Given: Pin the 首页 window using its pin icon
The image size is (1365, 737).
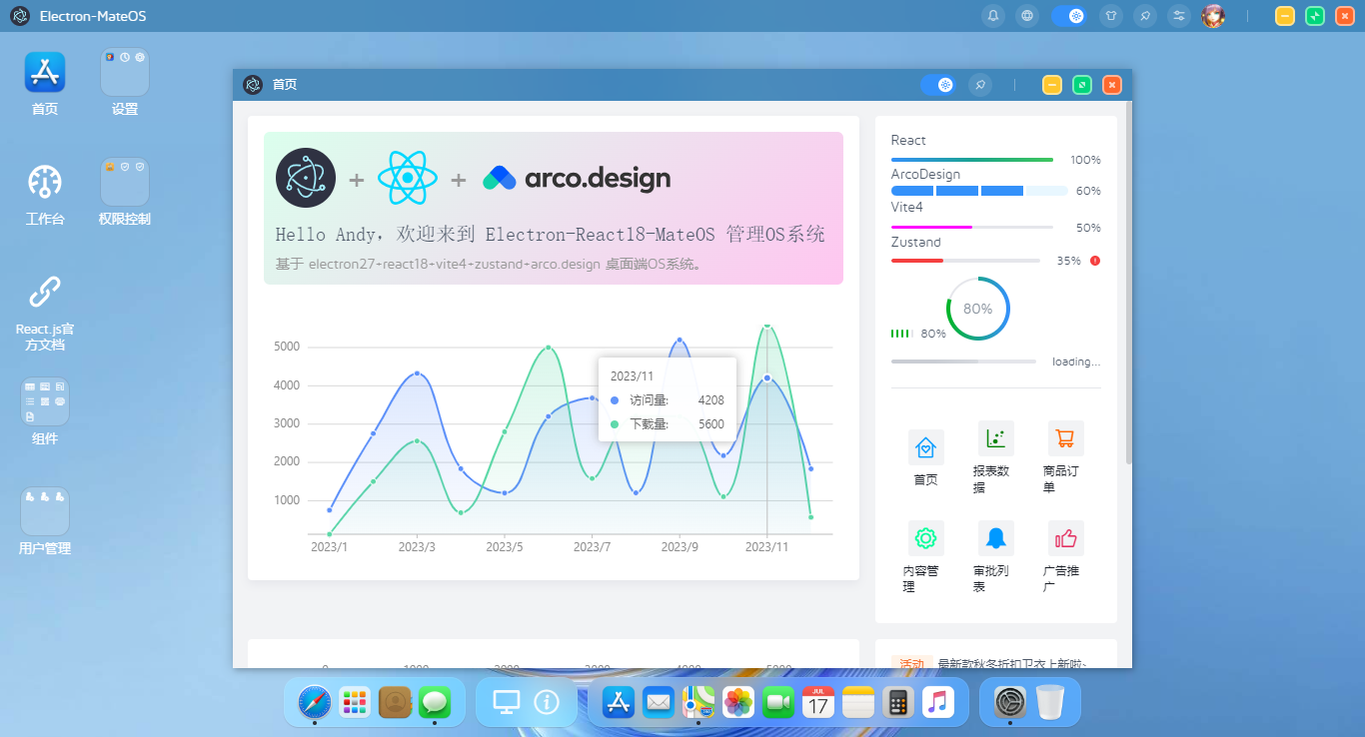Looking at the screenshot, I should pos(980,85).
